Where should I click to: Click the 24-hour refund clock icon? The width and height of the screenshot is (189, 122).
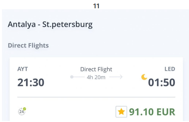pos(22,111)
